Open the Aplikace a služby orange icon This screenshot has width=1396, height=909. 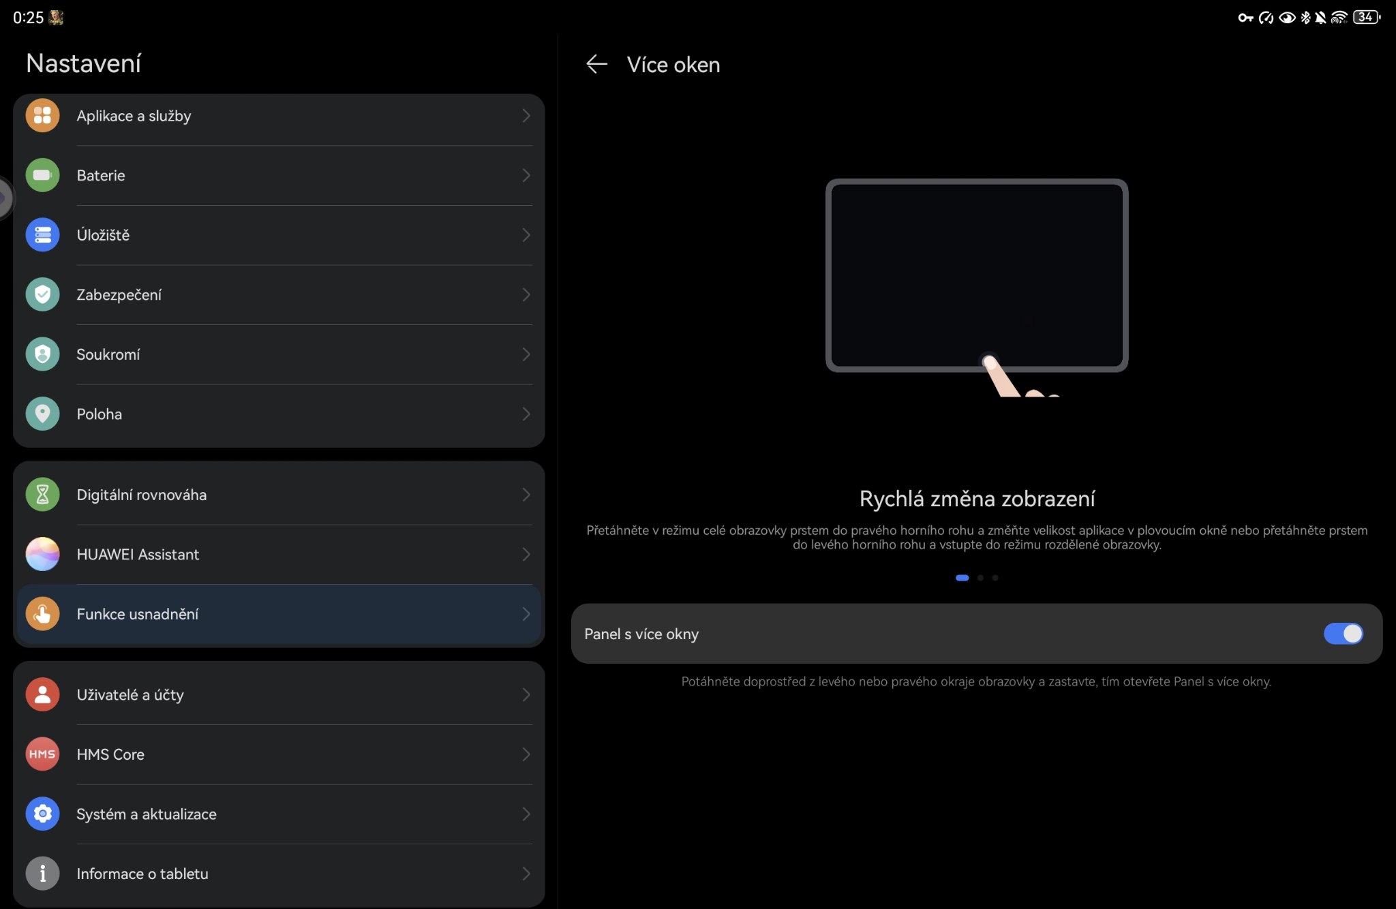coord(42,116)
